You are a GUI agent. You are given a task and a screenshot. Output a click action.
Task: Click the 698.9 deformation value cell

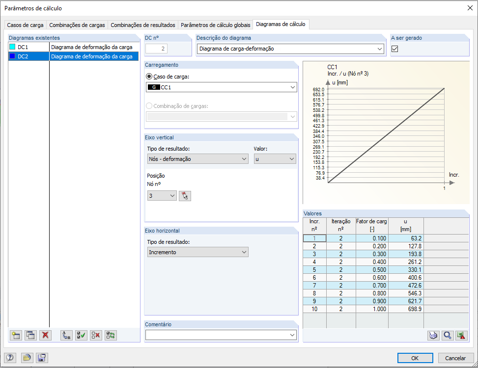click(x=406, y=309)
